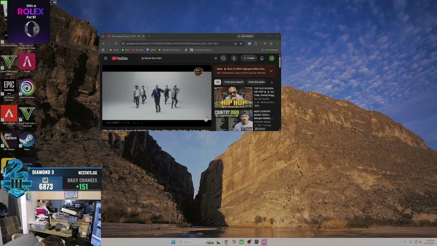Launch Grand Theft Auto V Enhanced shortcut
The image size is (437, 246).
click(x=27, y=117)
